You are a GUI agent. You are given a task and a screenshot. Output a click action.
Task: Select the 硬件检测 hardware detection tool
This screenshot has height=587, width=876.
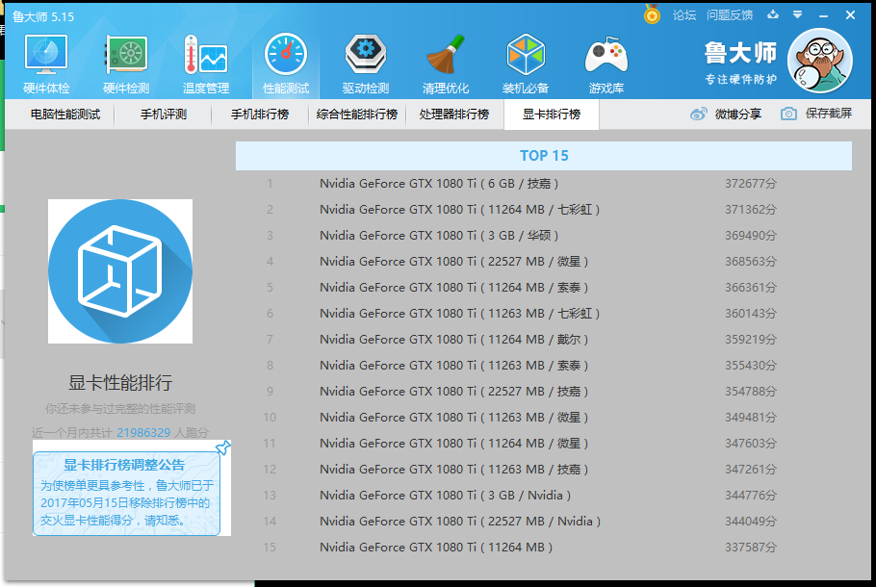(124, 61)
